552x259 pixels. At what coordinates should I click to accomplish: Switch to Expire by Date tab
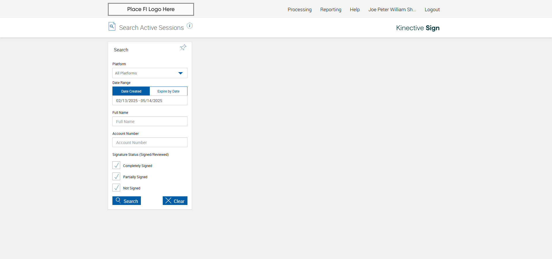pos(168,91)
